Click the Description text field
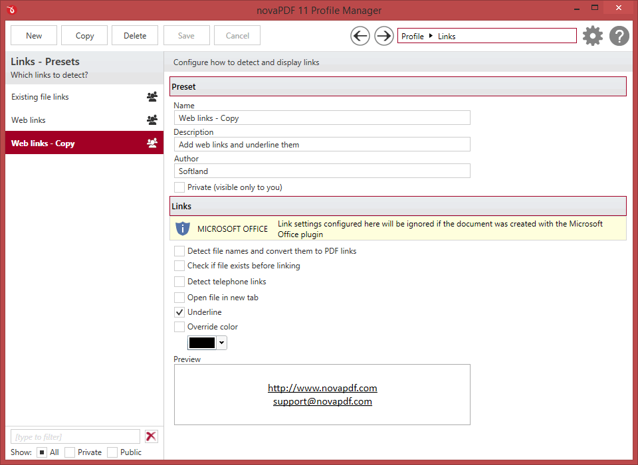The width and height of the screenshot is (638, 465). pos(322,145)
